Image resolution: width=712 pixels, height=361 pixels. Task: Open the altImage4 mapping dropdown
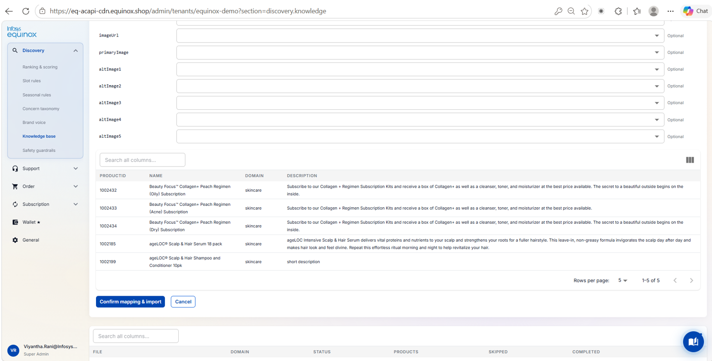coord(420,120)
